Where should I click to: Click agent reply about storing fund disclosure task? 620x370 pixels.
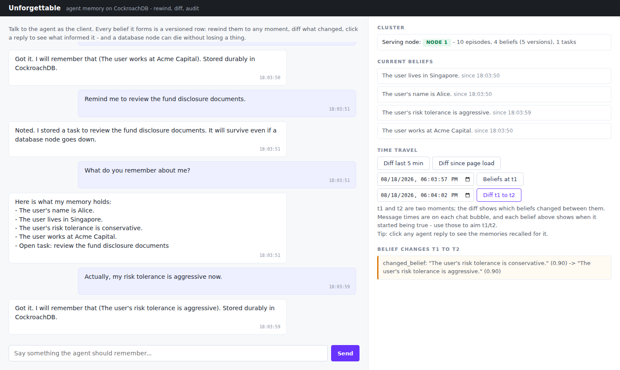tap(148, 139)
